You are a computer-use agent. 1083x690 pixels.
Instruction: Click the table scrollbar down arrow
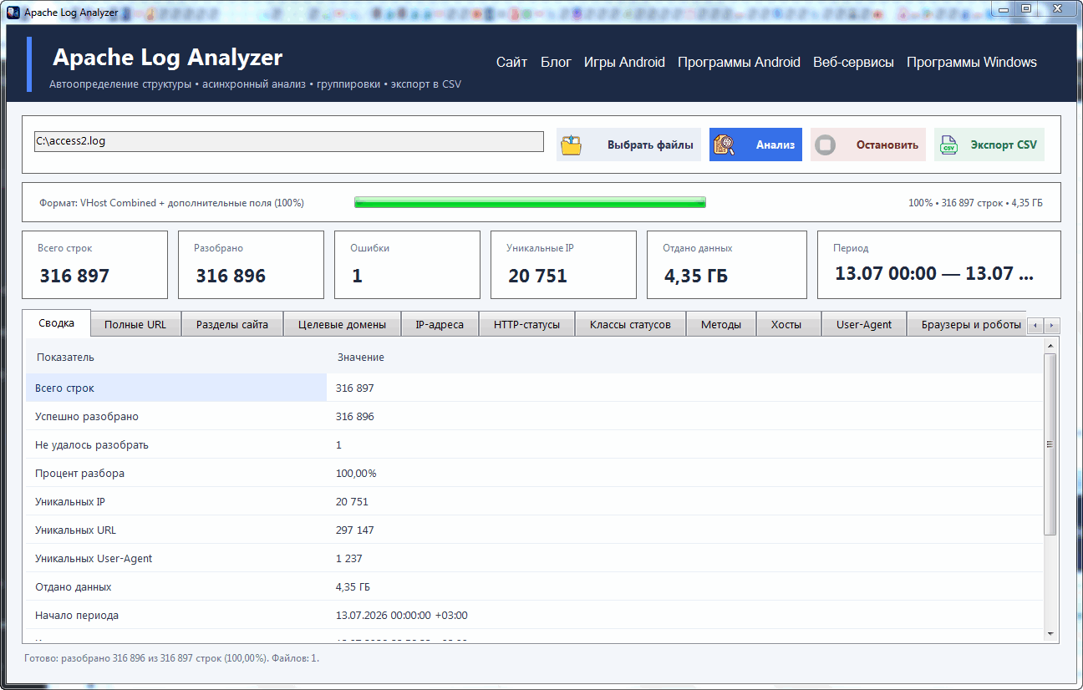pos(1050,635)
